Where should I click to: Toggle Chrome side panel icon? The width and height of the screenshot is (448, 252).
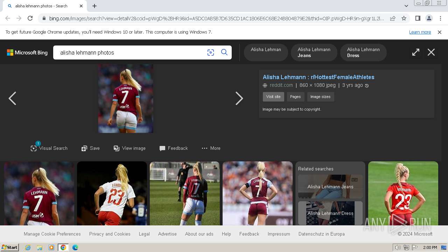coord(418,18)
